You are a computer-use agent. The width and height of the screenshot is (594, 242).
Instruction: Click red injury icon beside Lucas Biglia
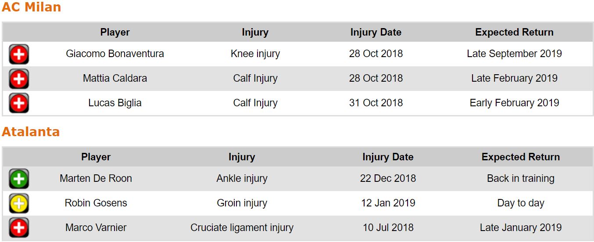(x=19, y=104)
